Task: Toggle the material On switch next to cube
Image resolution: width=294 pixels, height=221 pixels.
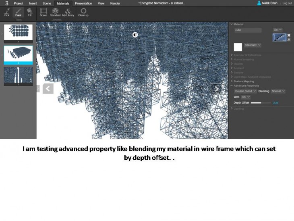Action: [x=277, y=30]
